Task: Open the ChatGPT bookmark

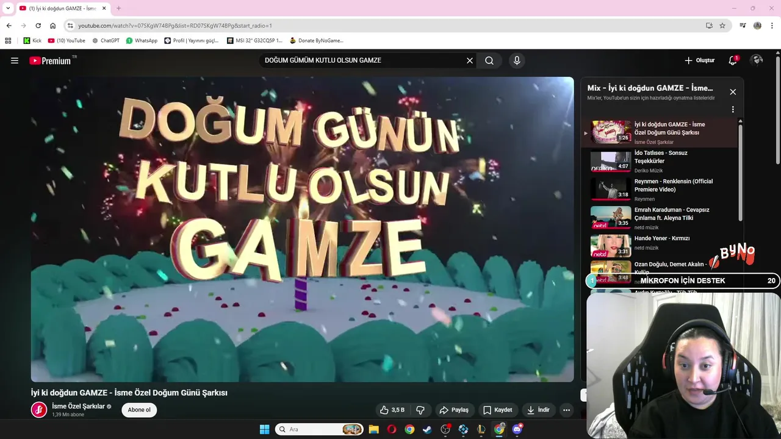Action: [106, 41]
